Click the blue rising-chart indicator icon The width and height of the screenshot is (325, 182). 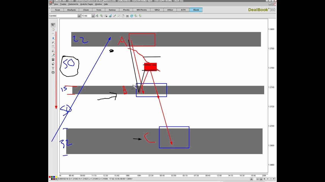(110, 16)
